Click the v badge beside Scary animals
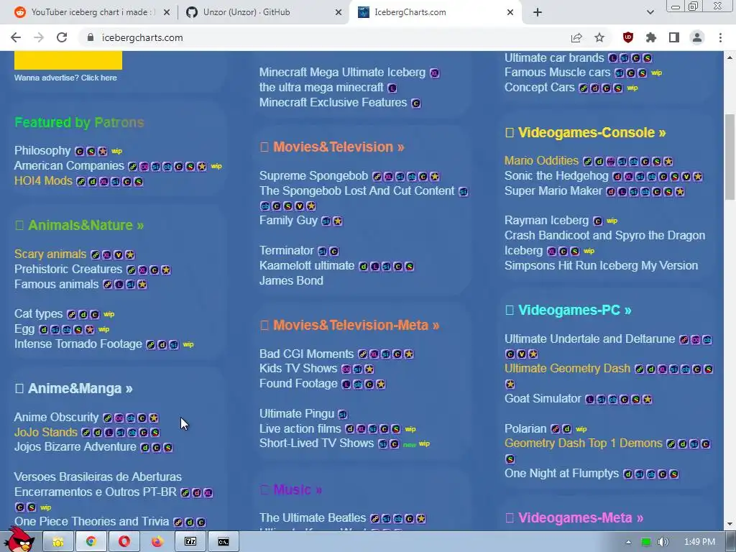 tap(119, 255)
